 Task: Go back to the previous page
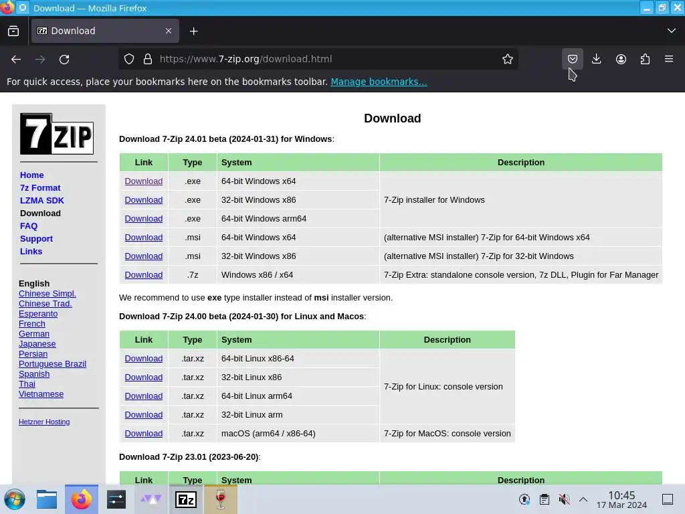16,59
